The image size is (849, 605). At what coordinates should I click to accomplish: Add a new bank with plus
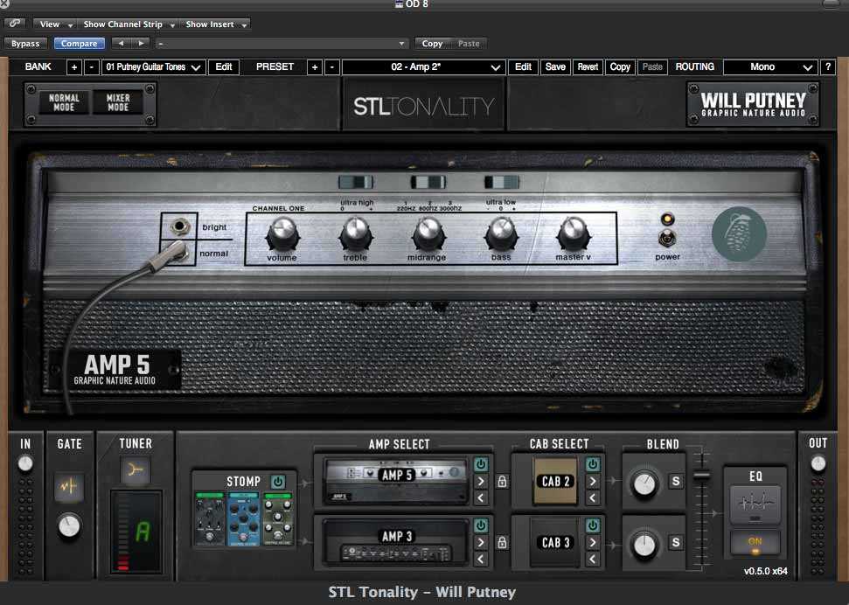pos(74,67)
